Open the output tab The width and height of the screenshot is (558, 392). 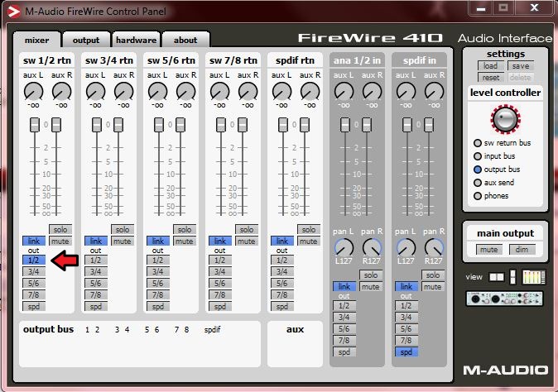click(86, 41)
